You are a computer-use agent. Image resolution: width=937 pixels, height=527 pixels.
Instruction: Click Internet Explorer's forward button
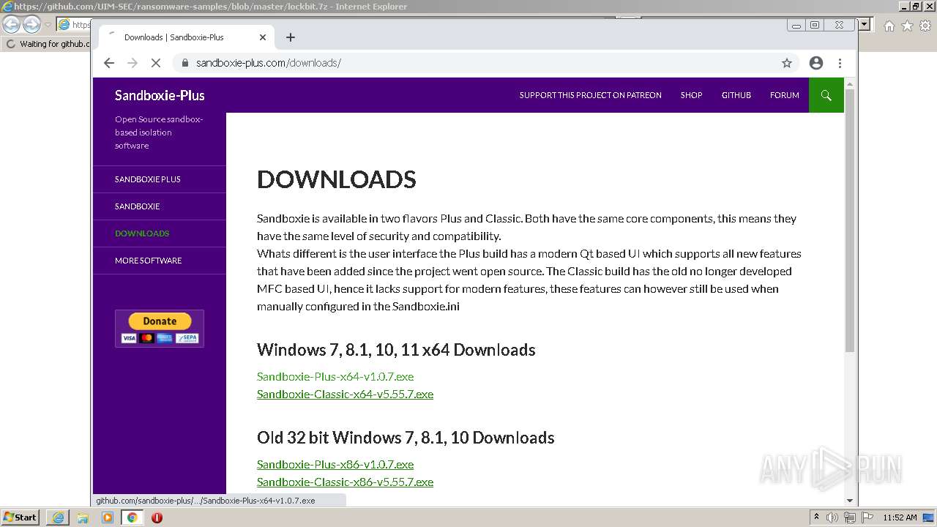[31, 24]
